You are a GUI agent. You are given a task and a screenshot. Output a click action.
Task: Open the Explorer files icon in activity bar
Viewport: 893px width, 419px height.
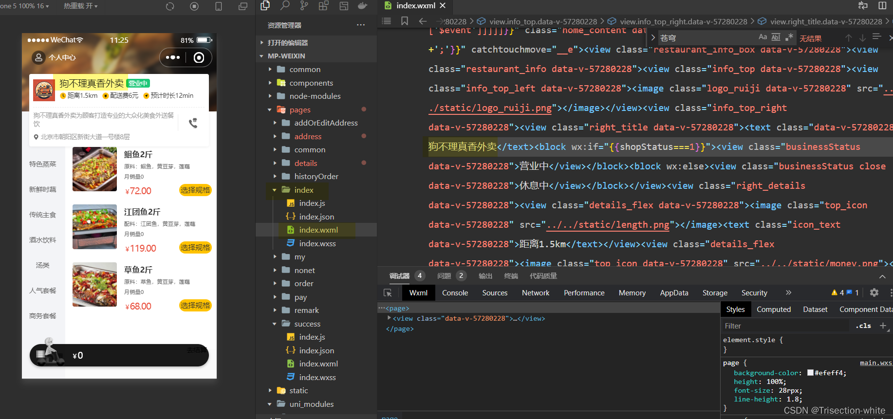click(265, 6)
